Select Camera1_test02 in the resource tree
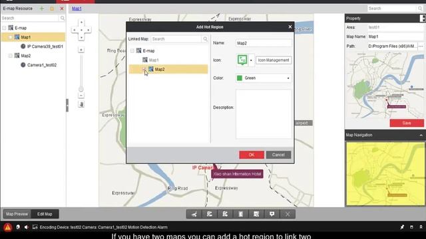 [42, 65]
